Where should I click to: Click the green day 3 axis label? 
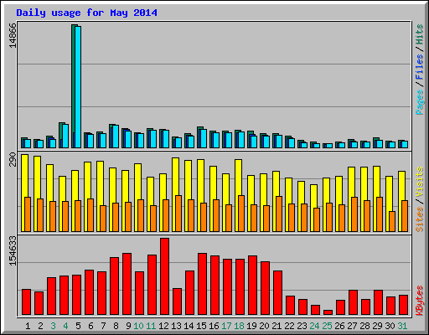[x=53, y=326]
